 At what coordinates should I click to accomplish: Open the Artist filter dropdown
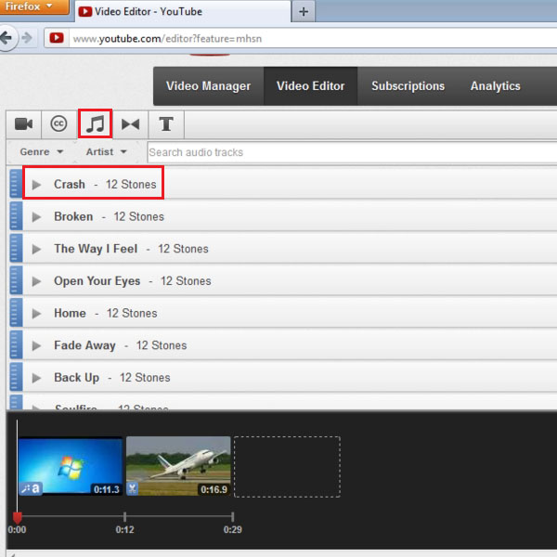click(x=106, y=152)
